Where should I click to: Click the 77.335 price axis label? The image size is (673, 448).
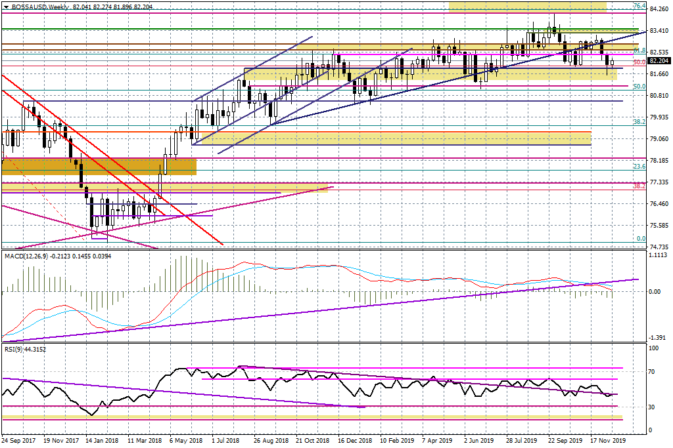[x=659, y=182]
